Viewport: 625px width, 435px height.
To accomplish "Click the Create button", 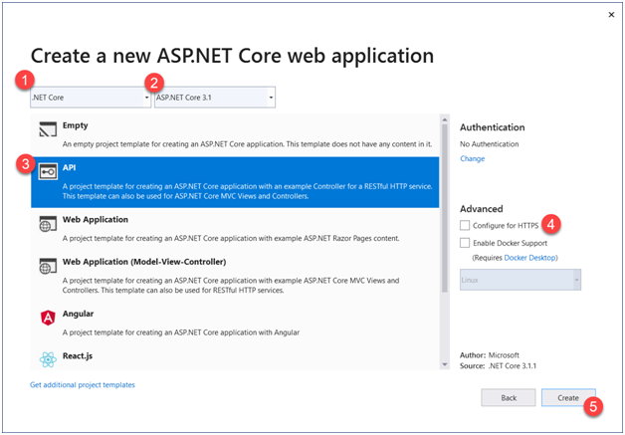I will 568,397.
